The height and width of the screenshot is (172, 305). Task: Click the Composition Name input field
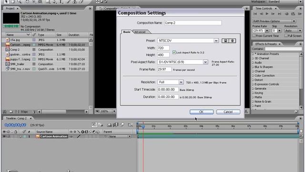tap(193, 23)
